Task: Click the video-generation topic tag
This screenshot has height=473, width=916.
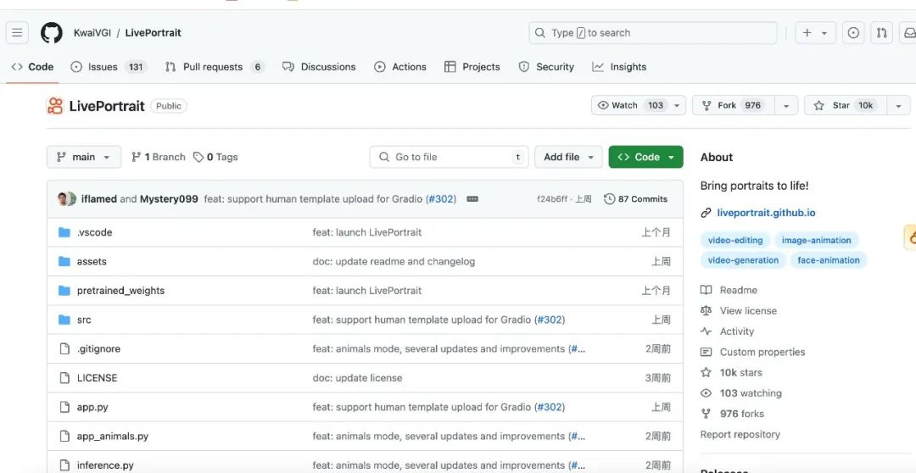Action: point(743,260)
